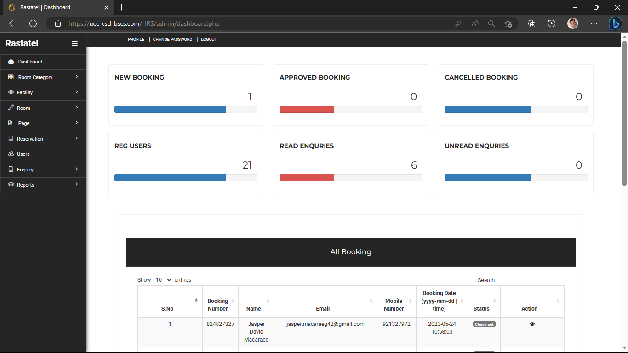
Task: Select the Dashboard icon in the sidebar
Action: pos(11,62)
